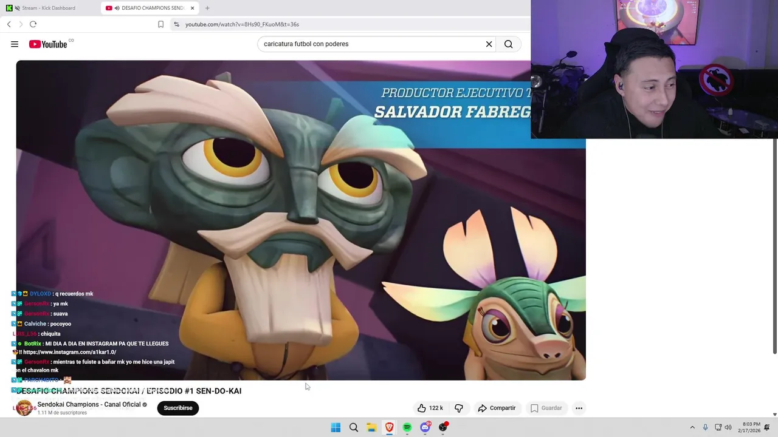Open Spotify from the taskbar
778x437 pixels.
pyautogui.click(x=407, y=427)
